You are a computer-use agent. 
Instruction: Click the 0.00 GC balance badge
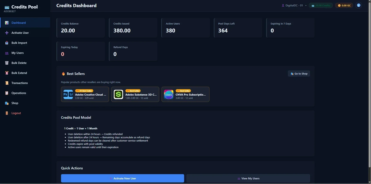344,6
